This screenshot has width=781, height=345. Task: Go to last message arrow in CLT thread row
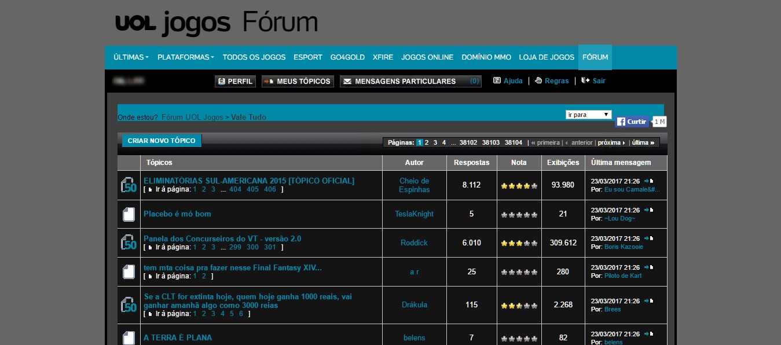(648, 301)
